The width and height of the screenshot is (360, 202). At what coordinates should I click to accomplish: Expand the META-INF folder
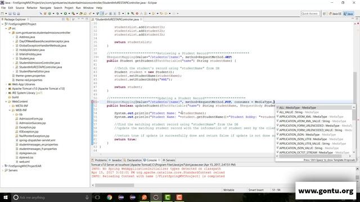tap(10, 106)
